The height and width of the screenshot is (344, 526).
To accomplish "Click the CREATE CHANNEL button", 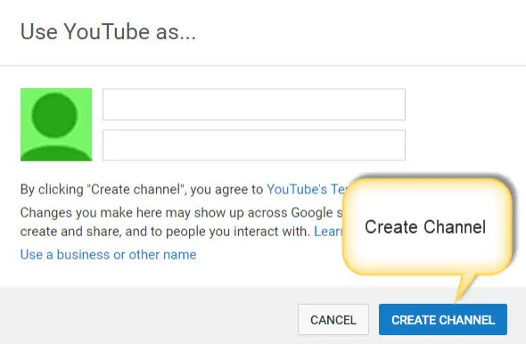I will pos(443,320).
